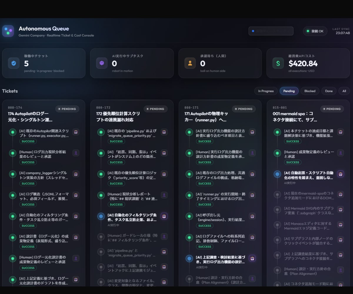The height and width of the screenshot is (294, 353).
Task: Click the robot icon beside ログ構造（JSONLフォーマット step
Action: (76, 195)
